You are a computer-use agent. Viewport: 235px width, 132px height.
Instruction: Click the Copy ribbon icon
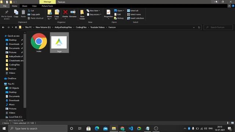(x=16, y=14)
